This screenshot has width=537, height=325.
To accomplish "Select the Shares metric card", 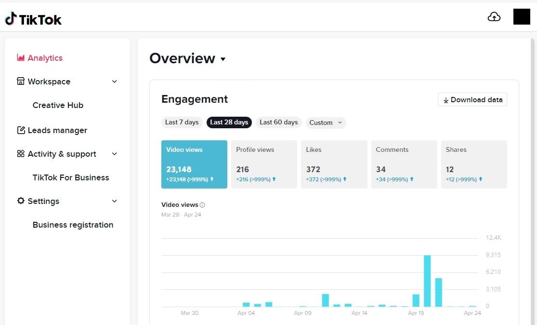I will (x=474, y=164).
